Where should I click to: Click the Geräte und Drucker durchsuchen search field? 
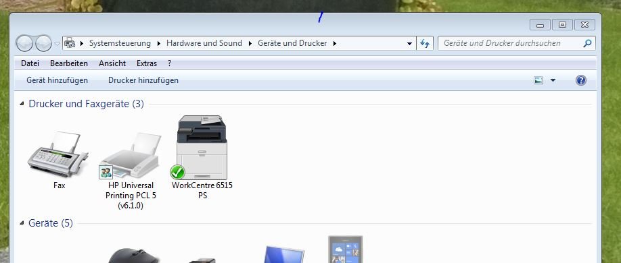[510, 43]
